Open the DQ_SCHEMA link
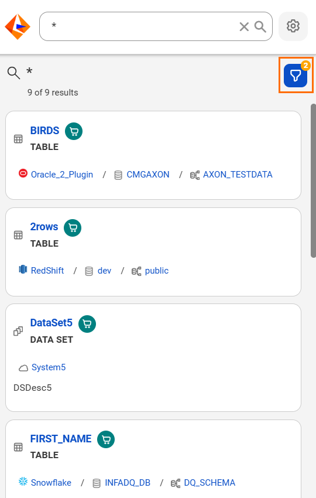The height and width of the screenshot is (498, 316). 209,483
